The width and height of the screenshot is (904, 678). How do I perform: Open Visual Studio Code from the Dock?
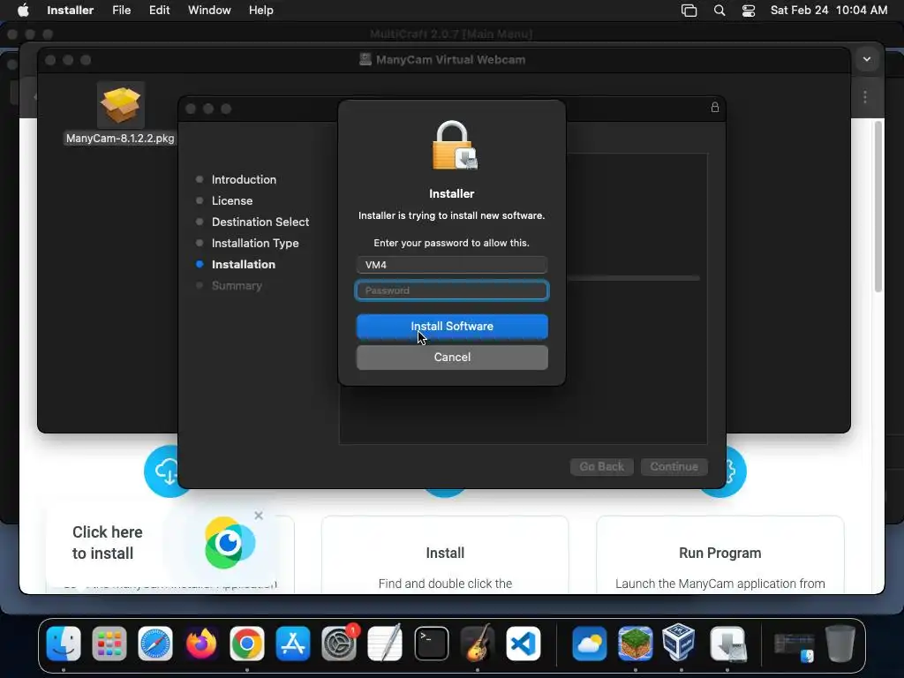[x=524, y=644]
